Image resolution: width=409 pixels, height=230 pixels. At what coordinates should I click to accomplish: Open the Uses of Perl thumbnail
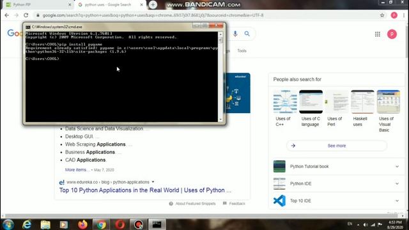337,102
